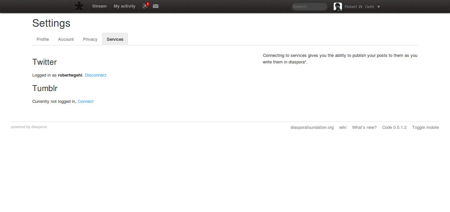
Task: Open the diasporafoundation.org footer link
Action: tap(312, 128)
